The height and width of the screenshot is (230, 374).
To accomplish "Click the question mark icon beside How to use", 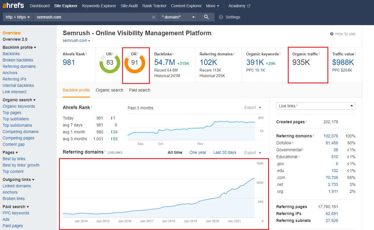I will tap(332, 34).
